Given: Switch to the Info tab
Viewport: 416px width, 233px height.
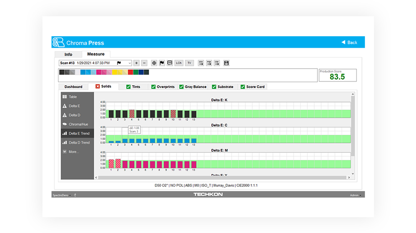Looking at the screenshot, I should click(x=68, y=55).
